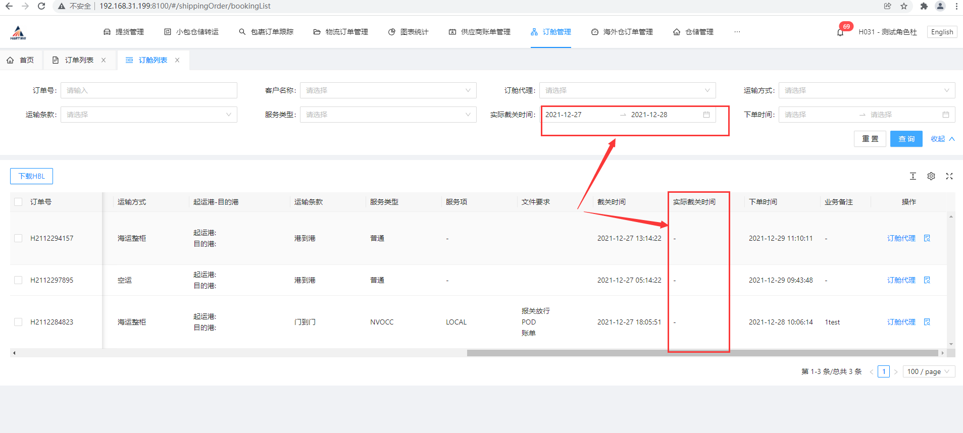963x433 pixels.
Task: Click calendar icon in 实际截关时间 field
Action: pos(706,115)
